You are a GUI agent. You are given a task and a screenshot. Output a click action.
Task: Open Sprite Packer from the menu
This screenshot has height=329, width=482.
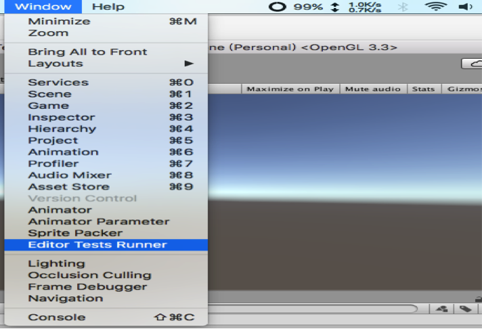[106, 233]
